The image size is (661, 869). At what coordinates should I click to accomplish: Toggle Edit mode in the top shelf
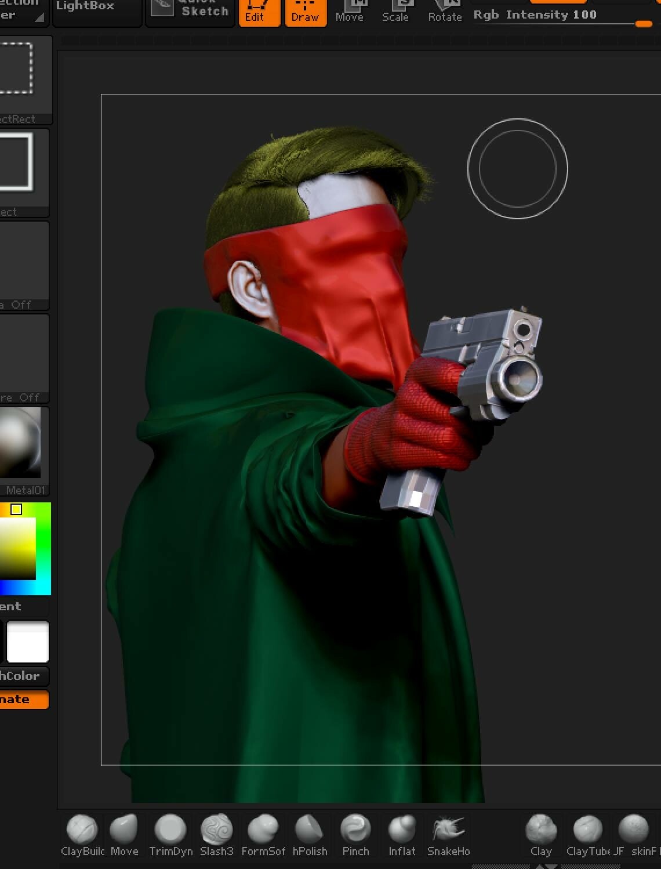(x=259, y=13)
